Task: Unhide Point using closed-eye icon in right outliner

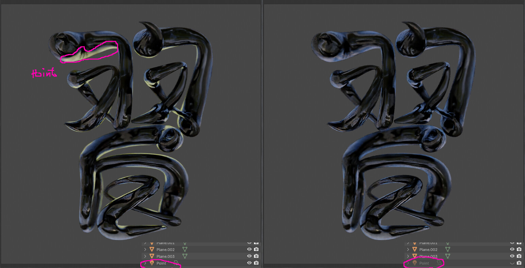Action: 512,263
